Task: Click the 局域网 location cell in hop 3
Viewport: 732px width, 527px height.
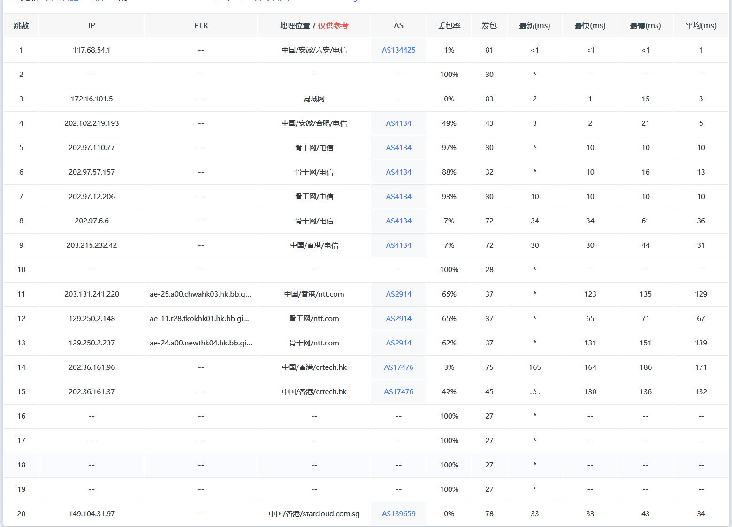Action: pos(314,99)
